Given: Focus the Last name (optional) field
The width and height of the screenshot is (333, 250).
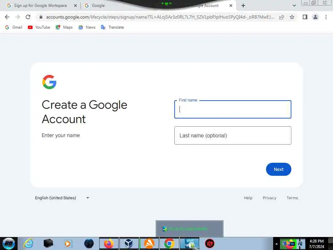Looking at the screenshot, I should click(x=233, y=135).
